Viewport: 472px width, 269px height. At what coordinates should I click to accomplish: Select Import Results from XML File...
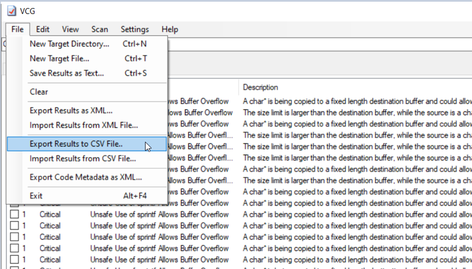[x=87, y=125]
